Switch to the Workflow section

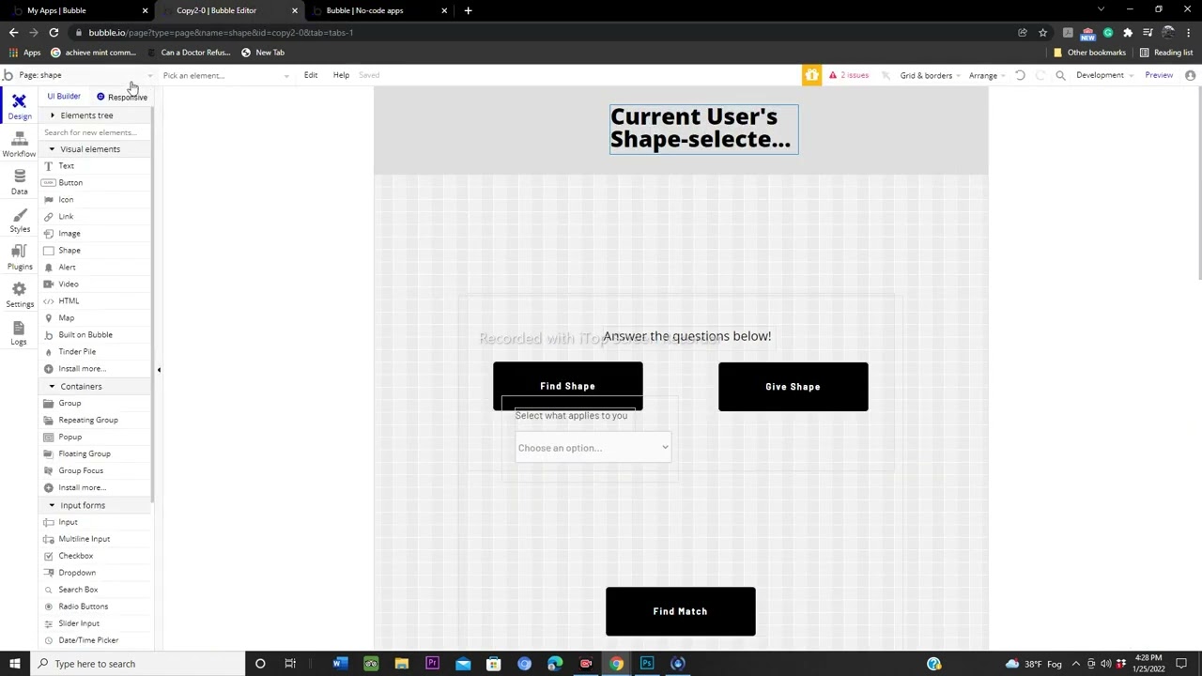[x=19, y=145]
